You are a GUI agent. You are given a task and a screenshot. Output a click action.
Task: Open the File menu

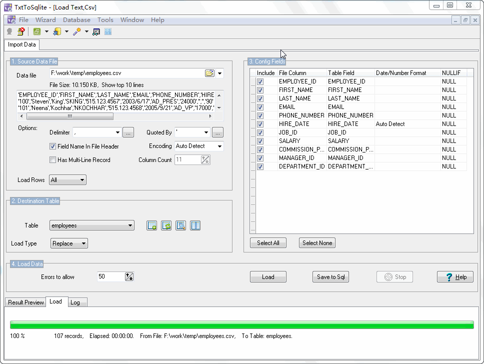(24, 20)
